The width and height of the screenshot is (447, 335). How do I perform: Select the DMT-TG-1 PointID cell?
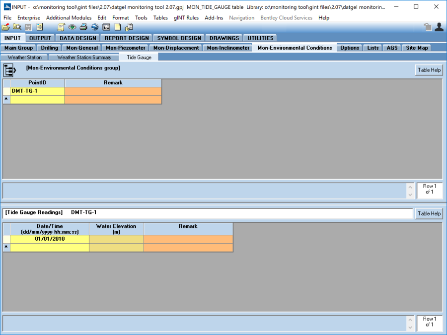tap(38, 91)
